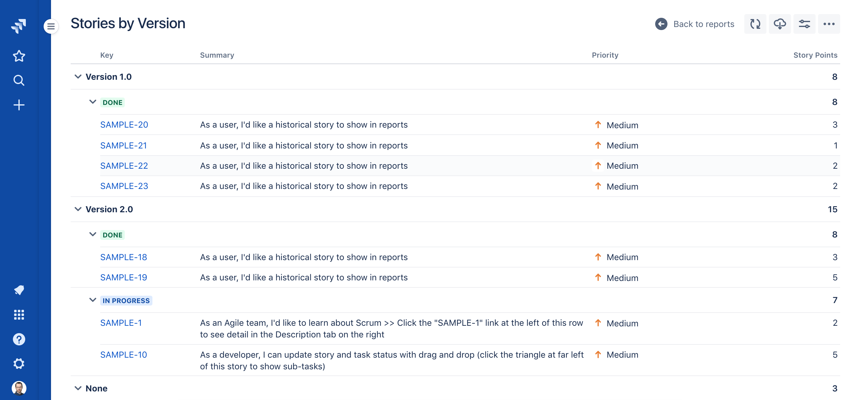Screen dimensions: 858x400
Task: Click the plus/create icon in sidebar
Action: pyautogui.click(x=19, y=104)
